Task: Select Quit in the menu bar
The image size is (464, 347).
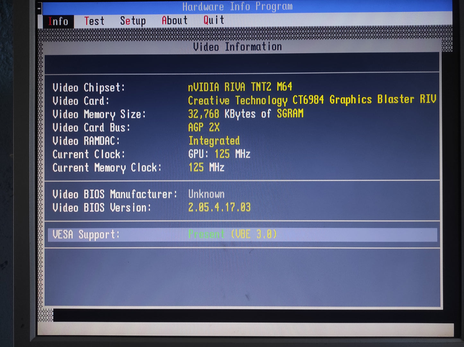Action: (x=214, y=20)
